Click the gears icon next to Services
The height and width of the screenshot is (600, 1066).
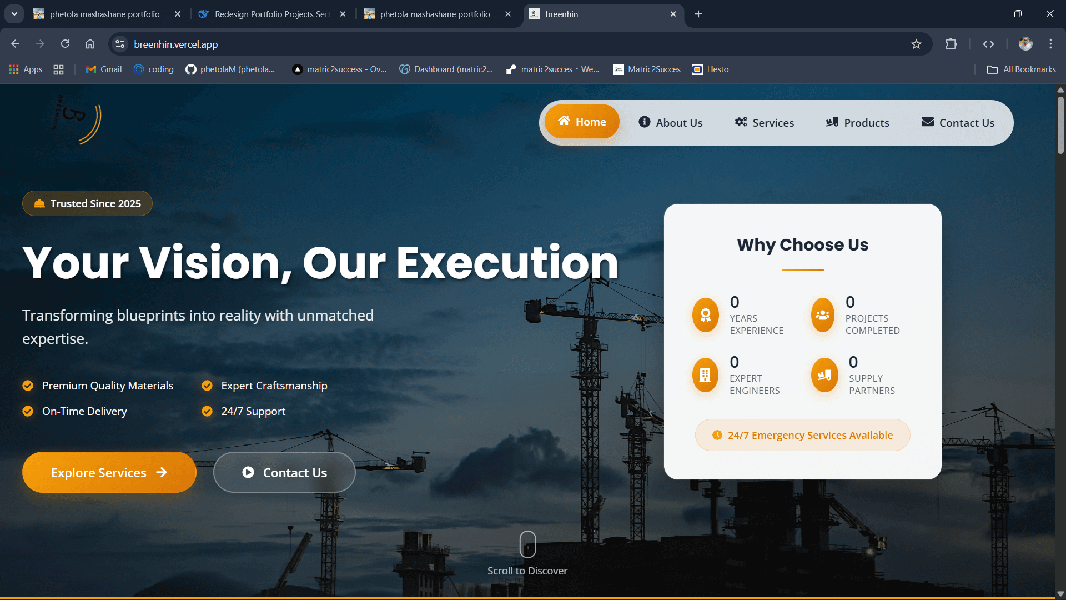click(x=741, y=122)
